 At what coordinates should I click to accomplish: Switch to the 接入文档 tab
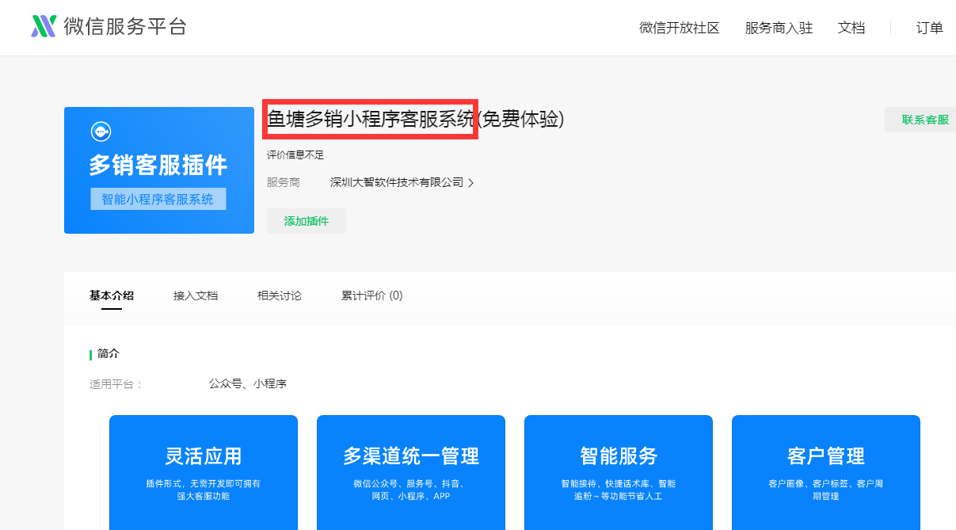pyautogui.click(x=196, y=296)
